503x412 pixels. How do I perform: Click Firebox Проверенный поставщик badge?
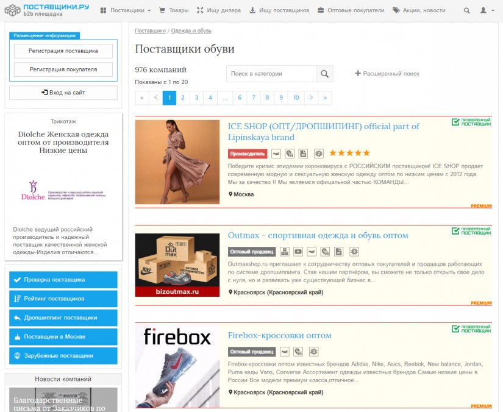pyautogui.click(x=471, y=329)
